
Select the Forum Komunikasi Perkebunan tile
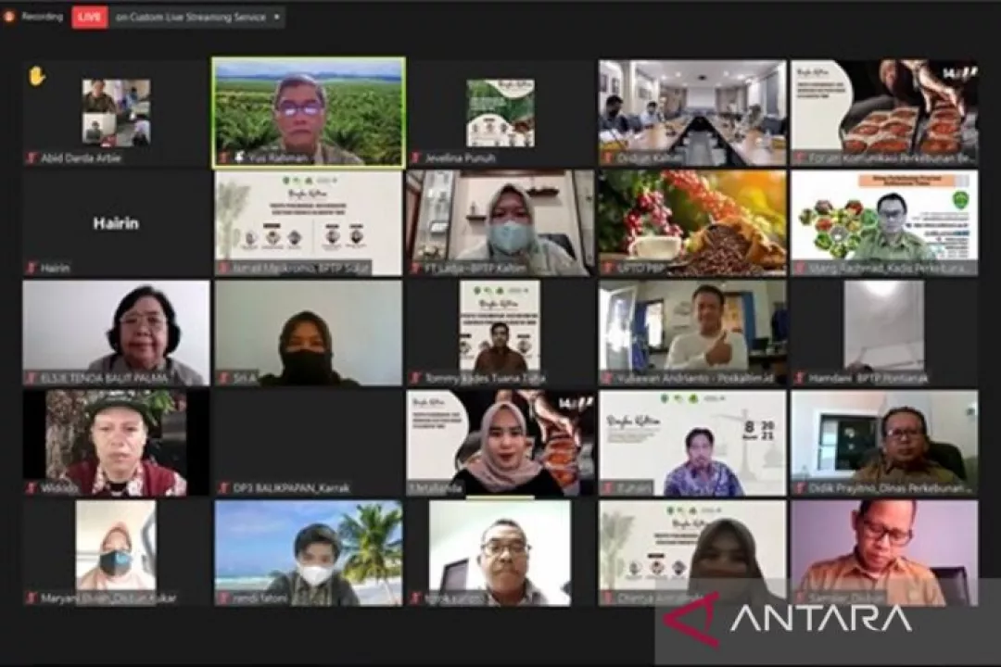pyautogui.click(x=884, y=112)
